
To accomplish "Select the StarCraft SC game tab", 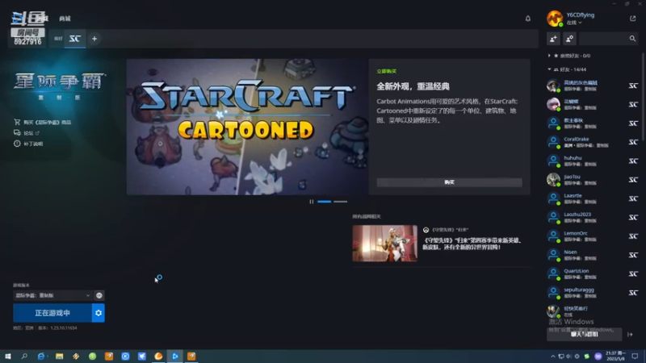I will (74, 39).
